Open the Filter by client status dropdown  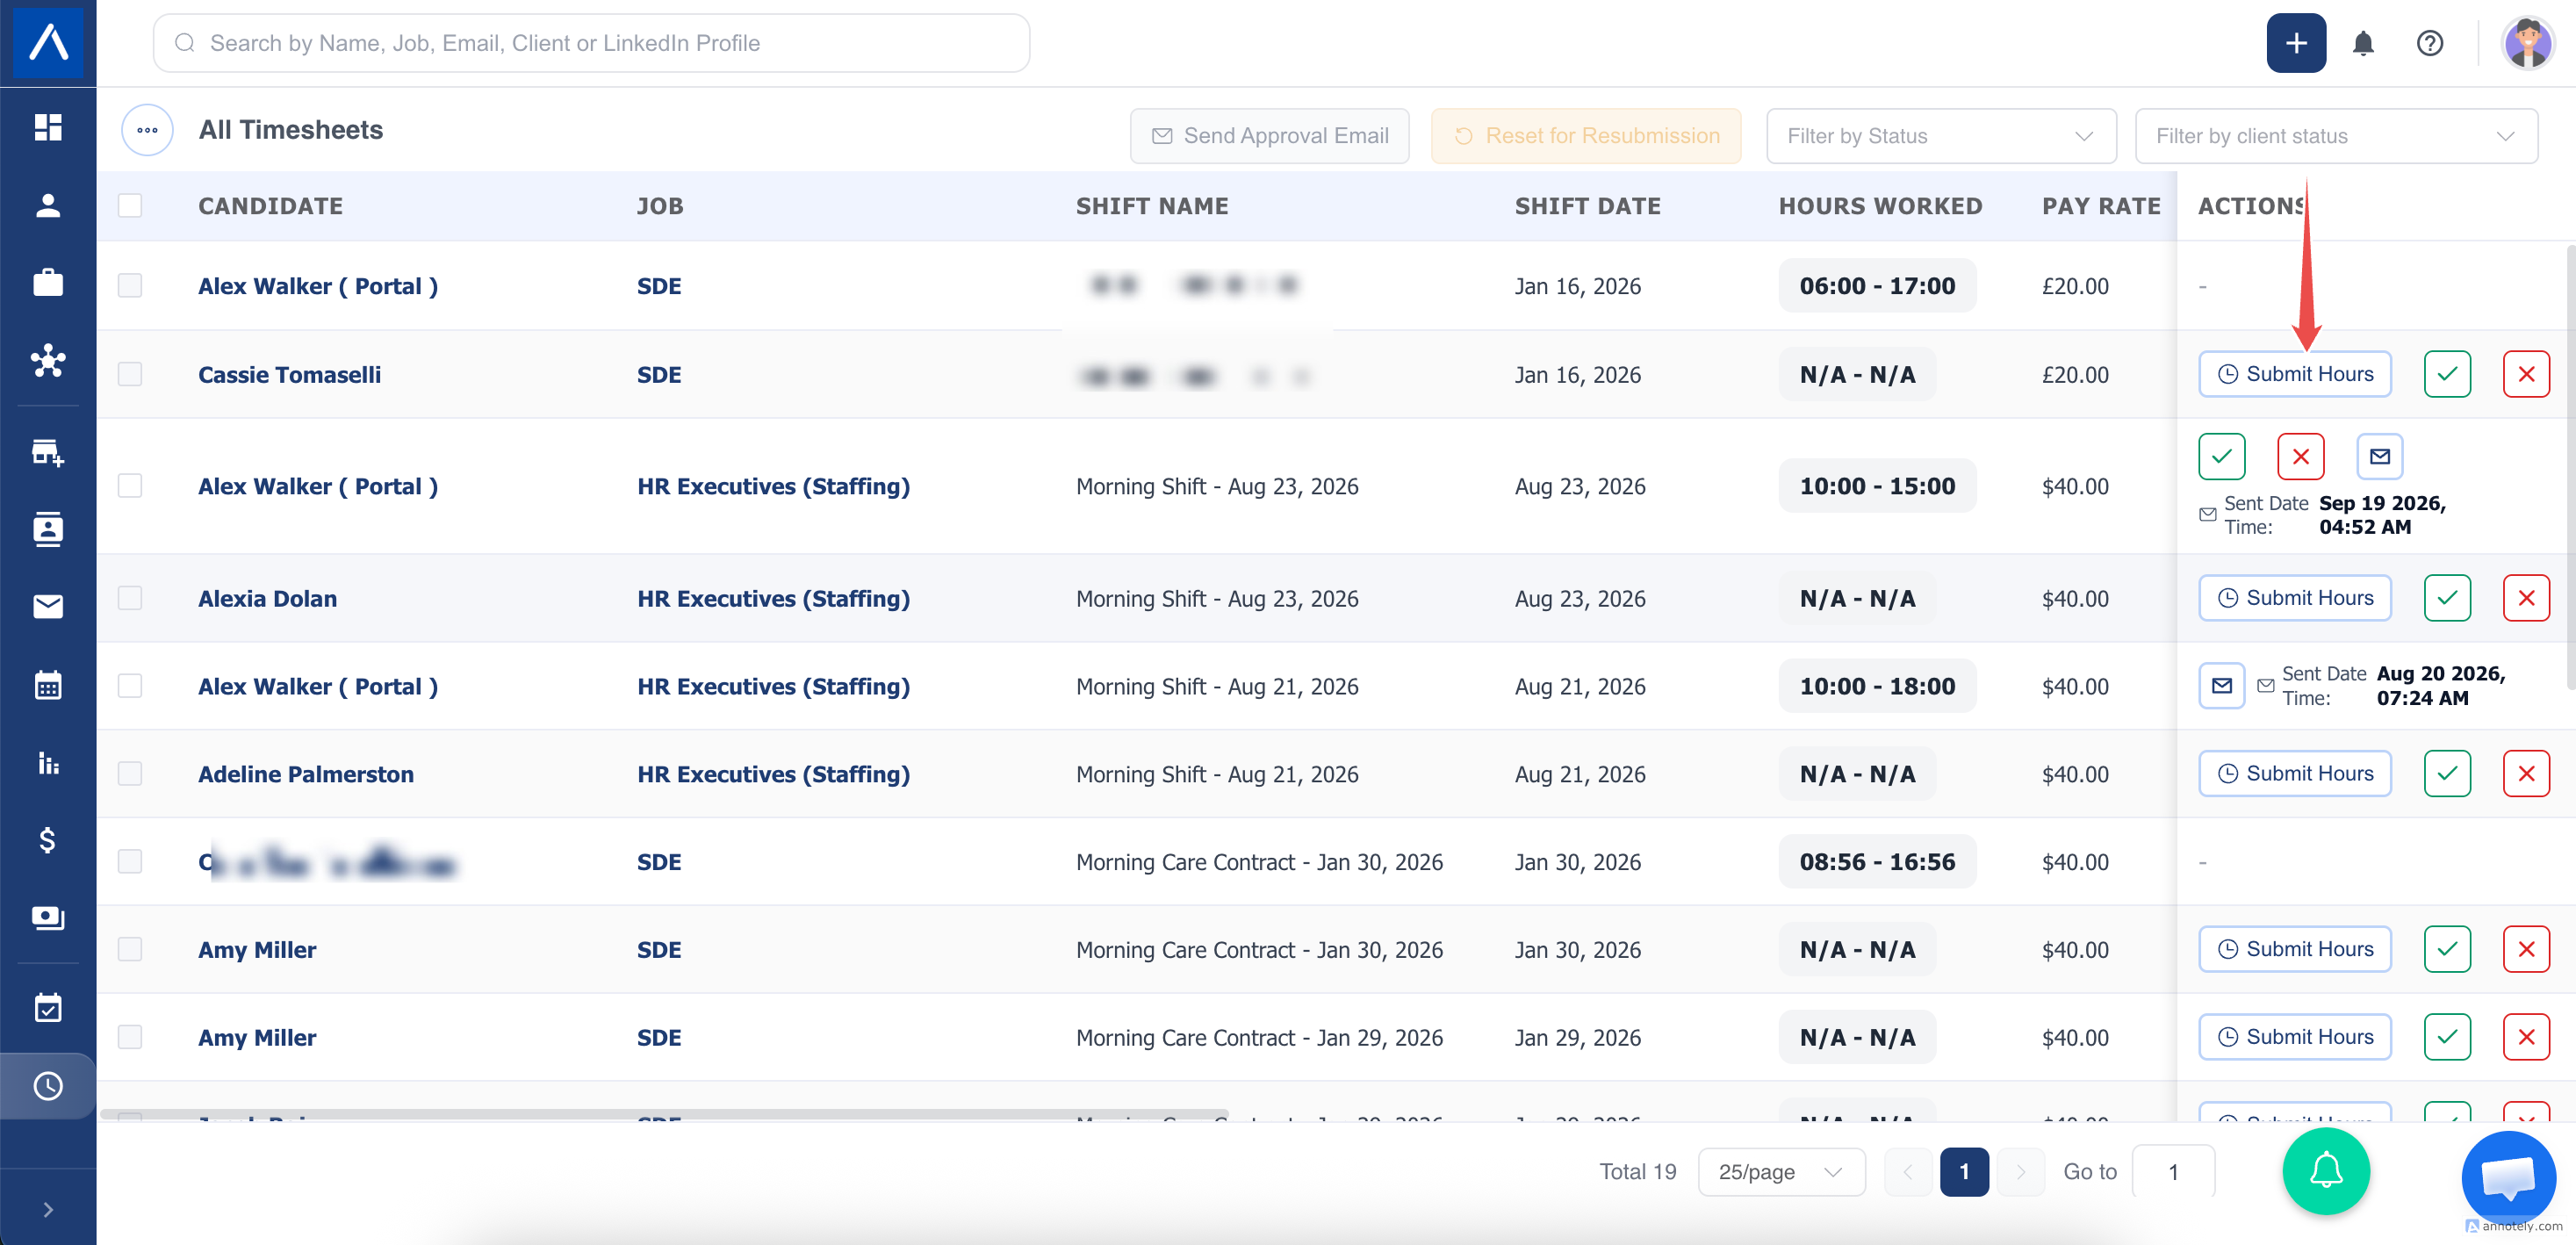click(2335, 136)
